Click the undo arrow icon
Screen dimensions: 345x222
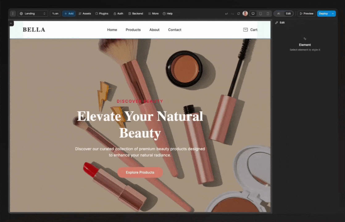pyautogui.click(x=227, y=14)
